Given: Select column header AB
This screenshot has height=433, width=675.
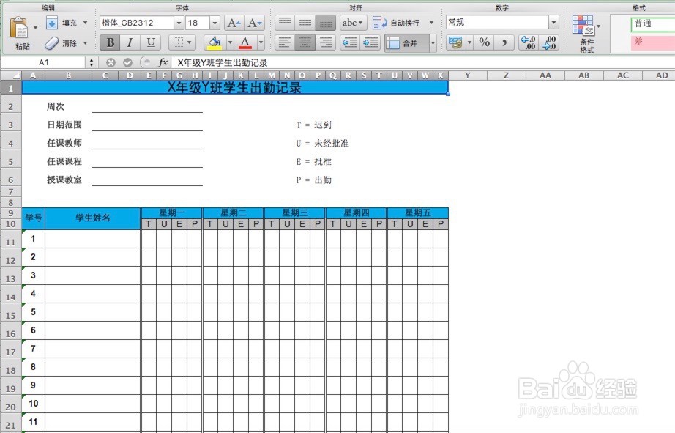Looking at the screenshot, I should point(583,75).
